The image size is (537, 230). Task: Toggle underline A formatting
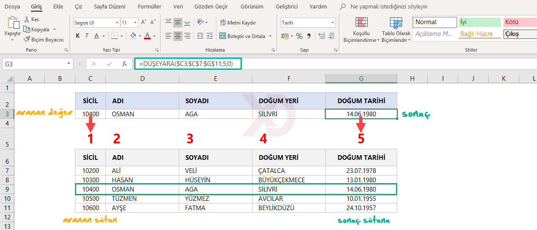[97, 36]
